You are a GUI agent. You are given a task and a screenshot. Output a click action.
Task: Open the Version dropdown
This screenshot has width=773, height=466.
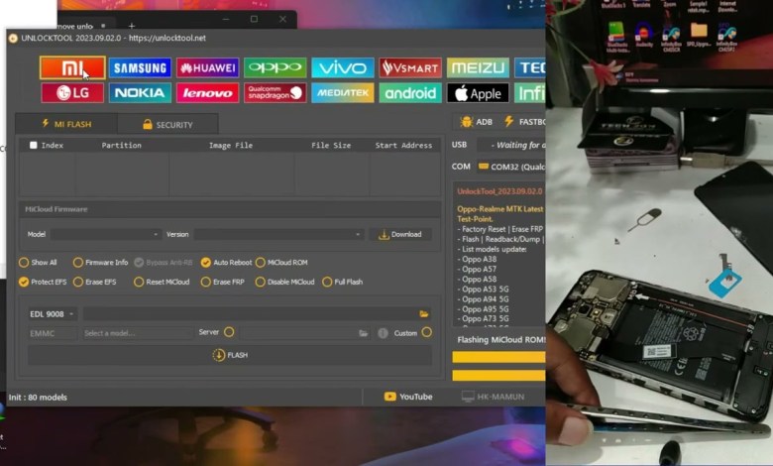(278, 234)
